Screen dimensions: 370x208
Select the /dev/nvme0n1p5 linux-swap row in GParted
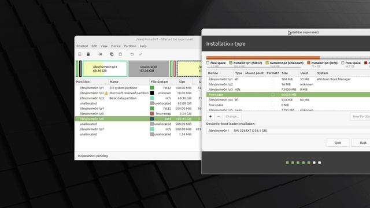coord(138,114)
